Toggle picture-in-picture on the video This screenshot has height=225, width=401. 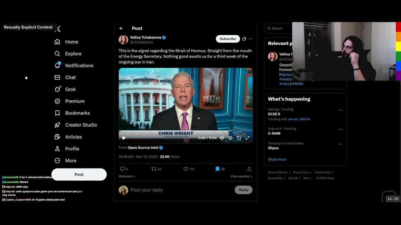[x=239, y=138]
